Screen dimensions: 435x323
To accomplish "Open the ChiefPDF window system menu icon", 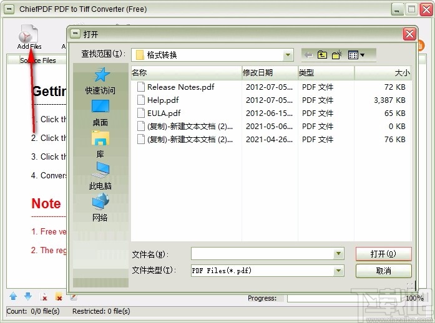I will [9, 9].
